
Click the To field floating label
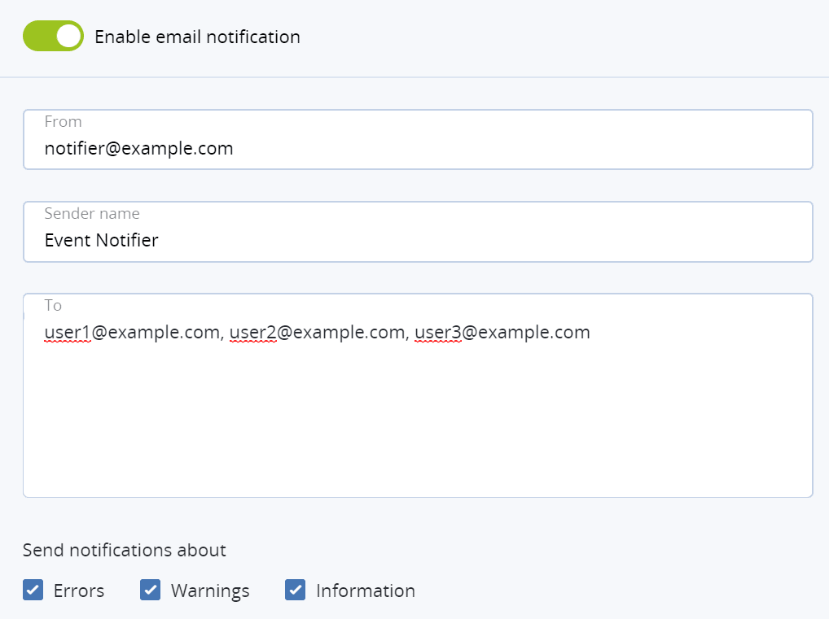tap(52, 305)
